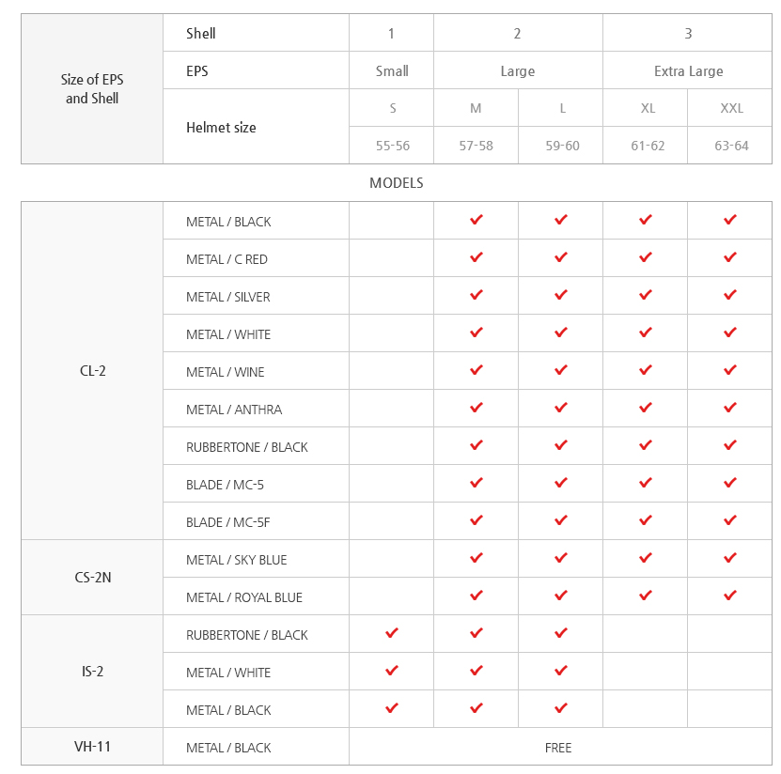Screen dimensions: 781x774
Task: Click the Extra Large EPS header
Action: coord(688,71)
